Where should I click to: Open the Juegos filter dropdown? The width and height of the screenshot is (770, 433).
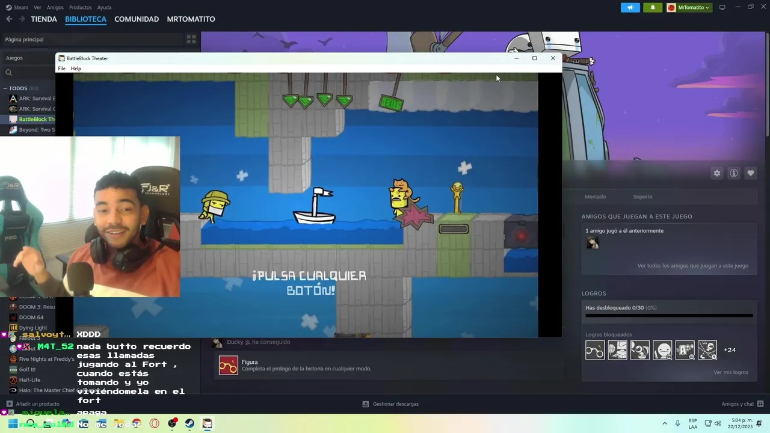tap(28, 58)
